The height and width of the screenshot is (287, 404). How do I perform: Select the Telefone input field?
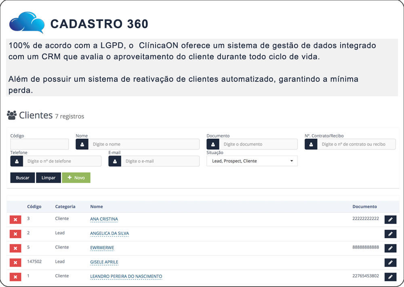tap(62, 161)
